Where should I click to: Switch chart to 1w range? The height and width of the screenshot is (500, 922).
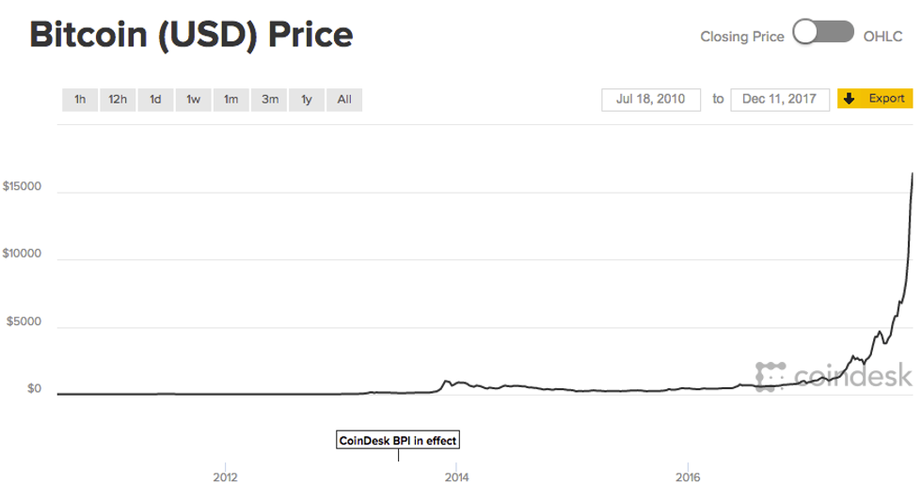(x=193, y=99)
